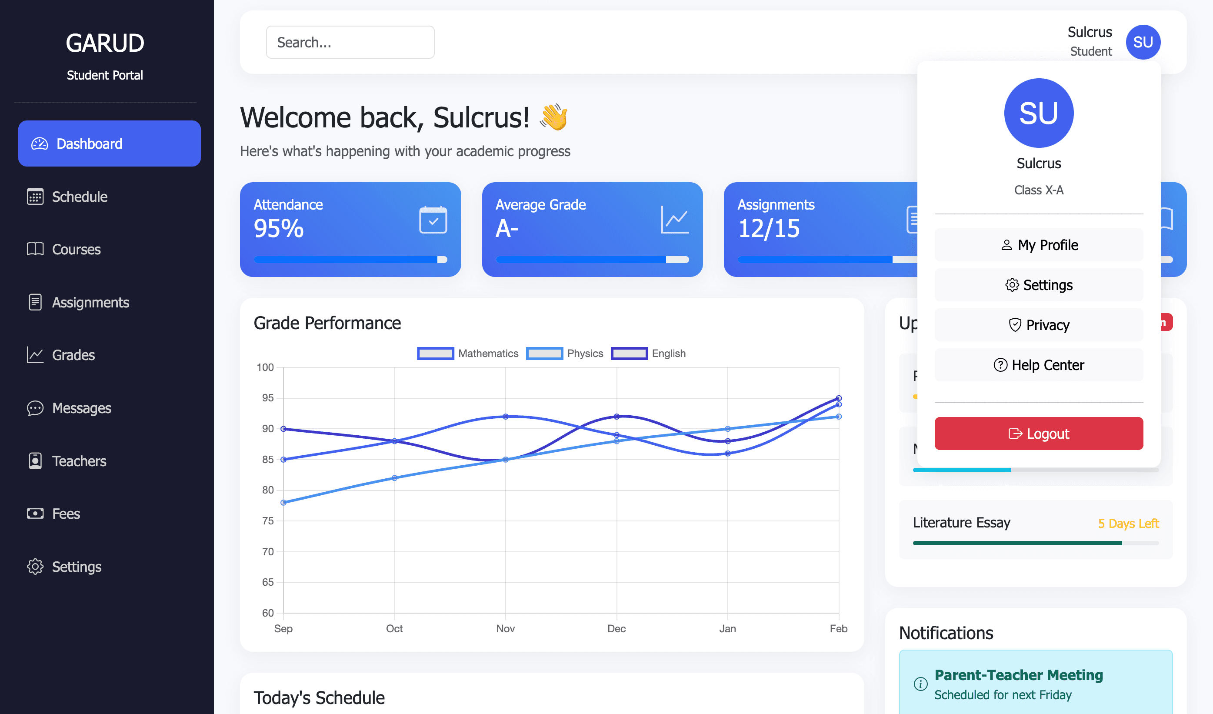This screenshot has height=714, width=1213.
Task: Click the Grades chart icon in sidebar
Action: click(35, 355)
